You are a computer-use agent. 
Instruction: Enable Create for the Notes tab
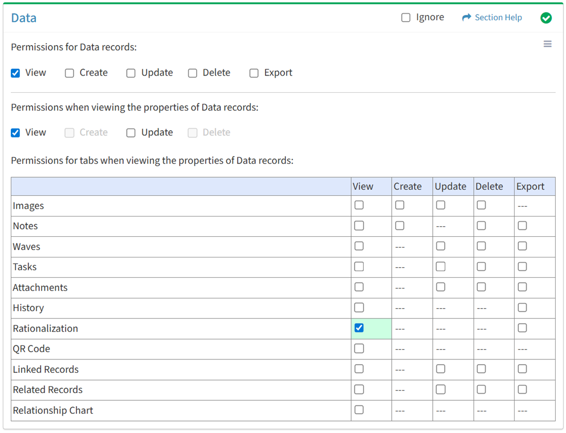point(399,226)
